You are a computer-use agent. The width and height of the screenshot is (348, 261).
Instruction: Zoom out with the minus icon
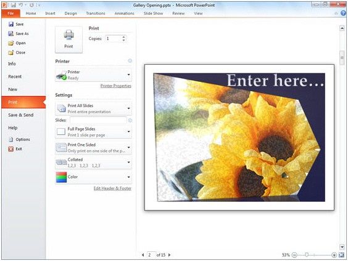(x=294, y=255)
